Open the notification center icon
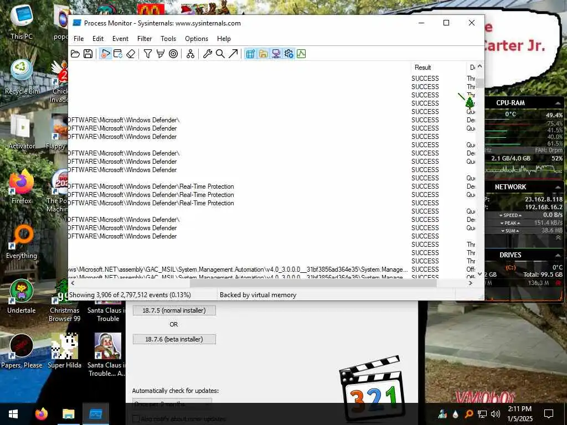This screenshot has height=425, width=567. 549,414
